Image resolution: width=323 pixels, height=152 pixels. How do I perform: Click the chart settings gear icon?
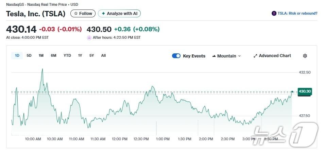(305, 56)
